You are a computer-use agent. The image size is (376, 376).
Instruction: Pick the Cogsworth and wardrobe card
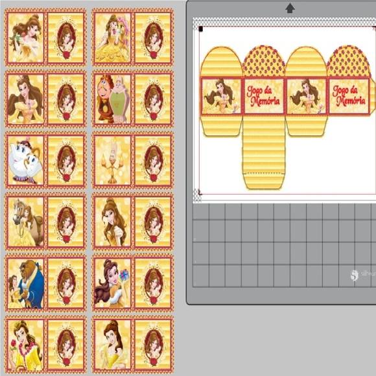click(112, 99)
